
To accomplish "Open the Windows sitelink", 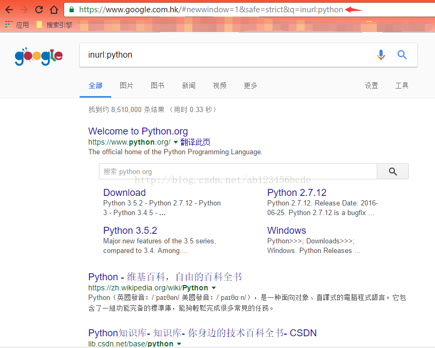I will click(286, 231).
